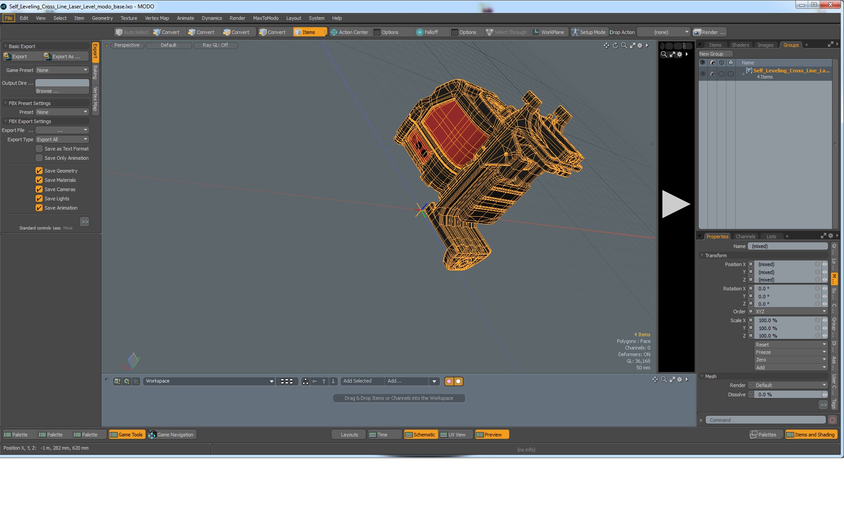Open the Mesh Render Default dropdown
The image size is (844, 511).
791,385
